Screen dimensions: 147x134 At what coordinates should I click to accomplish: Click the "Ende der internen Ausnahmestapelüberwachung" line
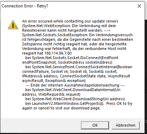point(75,85)
